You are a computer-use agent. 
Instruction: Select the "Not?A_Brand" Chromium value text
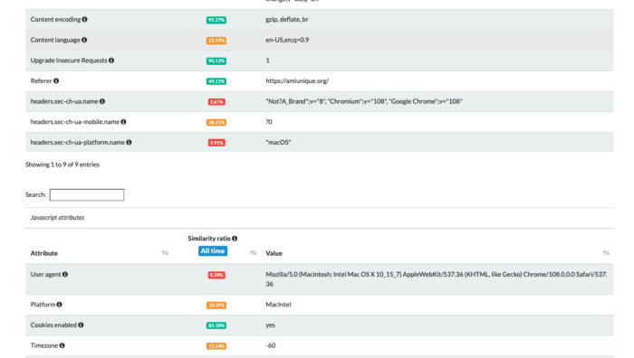[364, 102]
